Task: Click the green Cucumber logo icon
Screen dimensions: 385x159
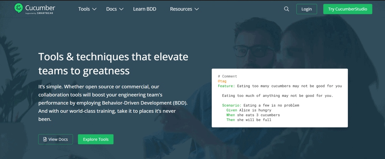Action: tap(19, 8)
